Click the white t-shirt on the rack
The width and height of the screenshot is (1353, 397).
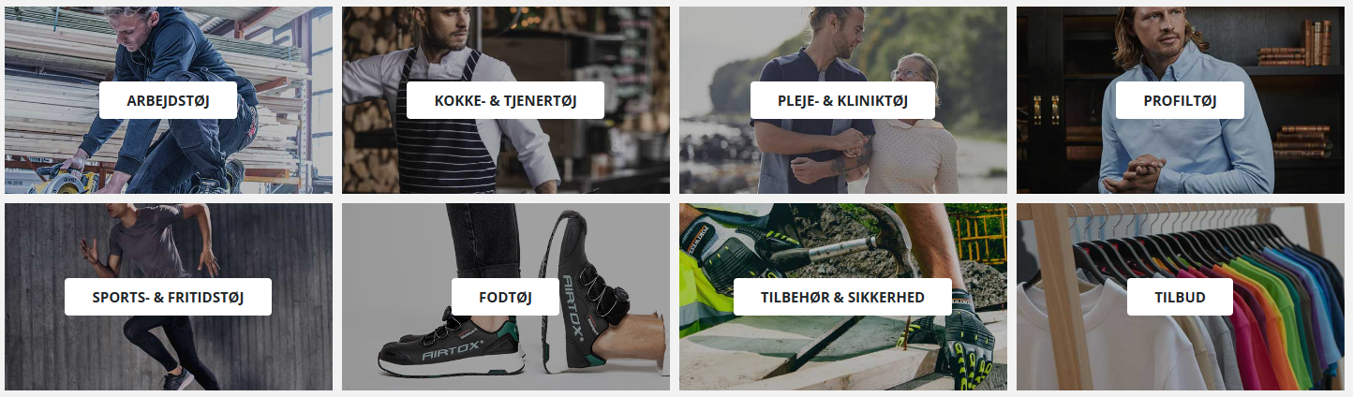1096,346
